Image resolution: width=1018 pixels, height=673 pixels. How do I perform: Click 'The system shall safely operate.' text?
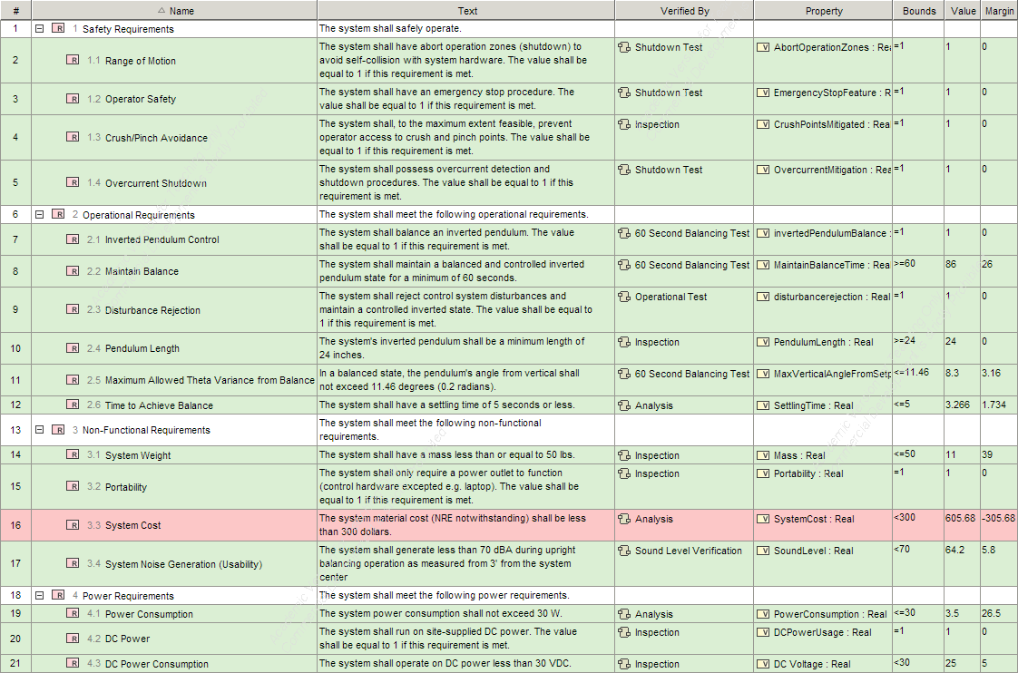390,28
